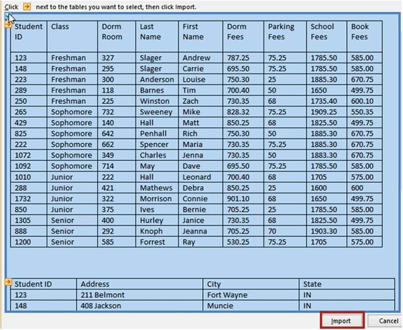403x330 pixels.
Task: Select the Fort Wayne city cell
Action: (251, 295)
